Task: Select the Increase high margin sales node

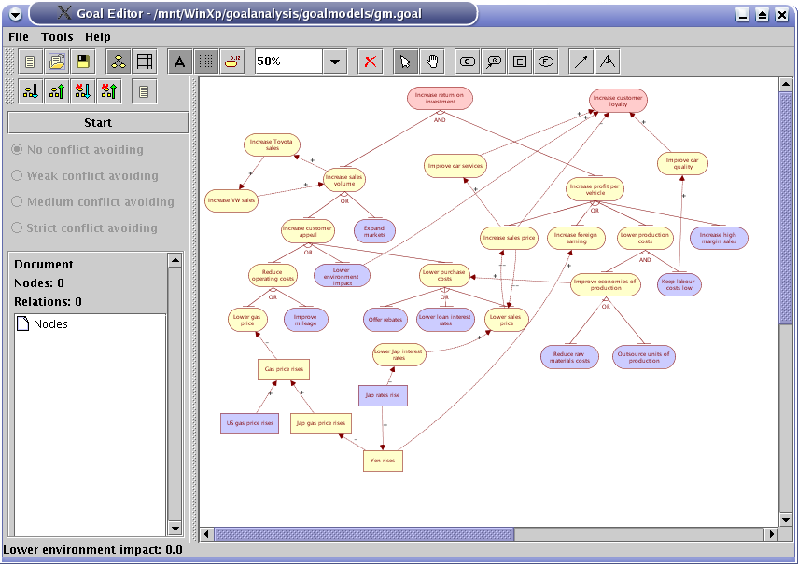Action: (719, 238)
